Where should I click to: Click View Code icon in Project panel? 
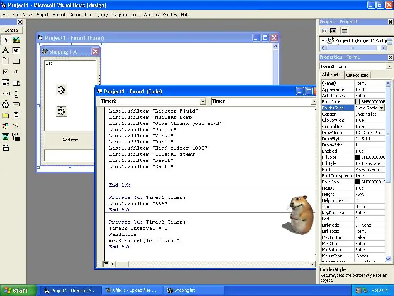coord(324,31)
